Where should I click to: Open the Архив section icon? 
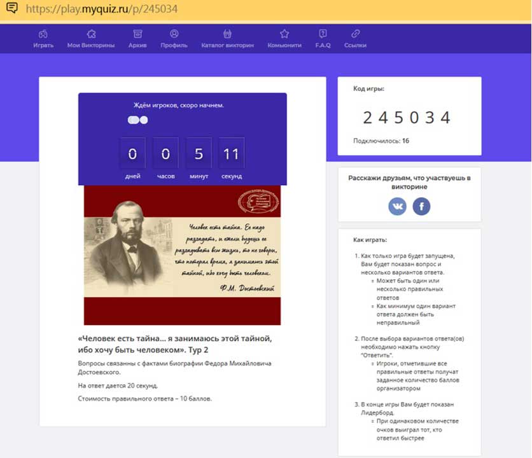(137, 34)
